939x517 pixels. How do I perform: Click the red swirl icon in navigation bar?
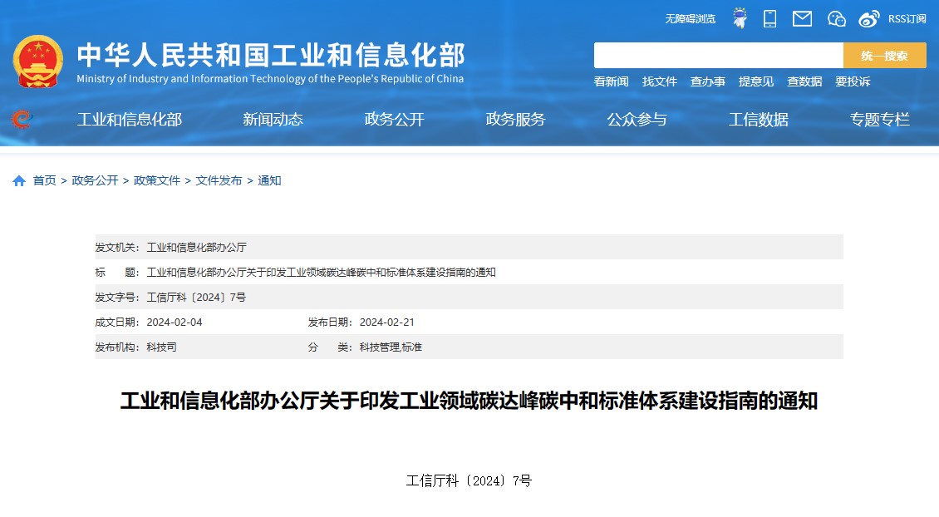(21, 120)
